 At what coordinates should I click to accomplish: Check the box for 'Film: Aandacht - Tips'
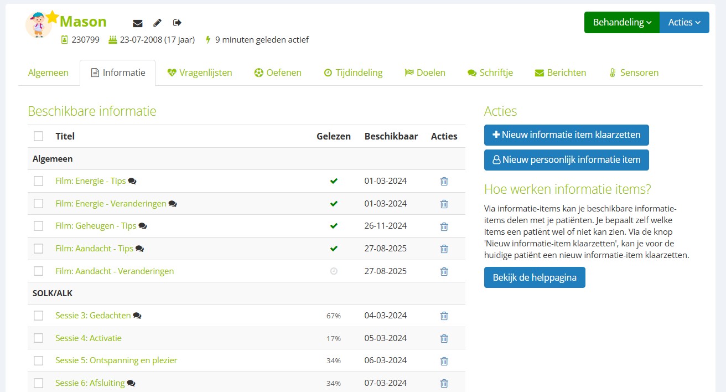[x=38, y=249]
